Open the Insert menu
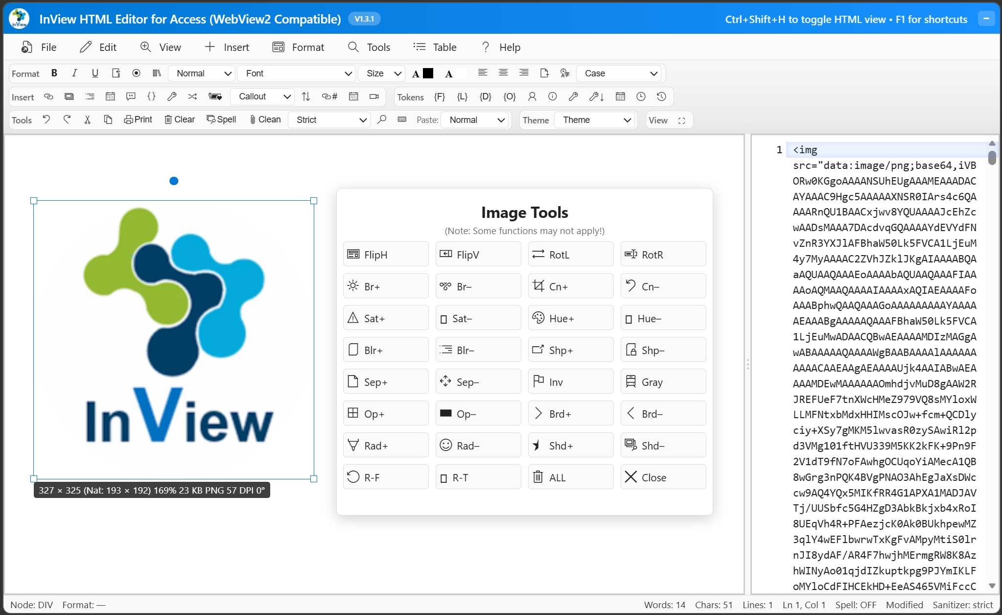The image size is (1002, 615). (x=227, y=47)
